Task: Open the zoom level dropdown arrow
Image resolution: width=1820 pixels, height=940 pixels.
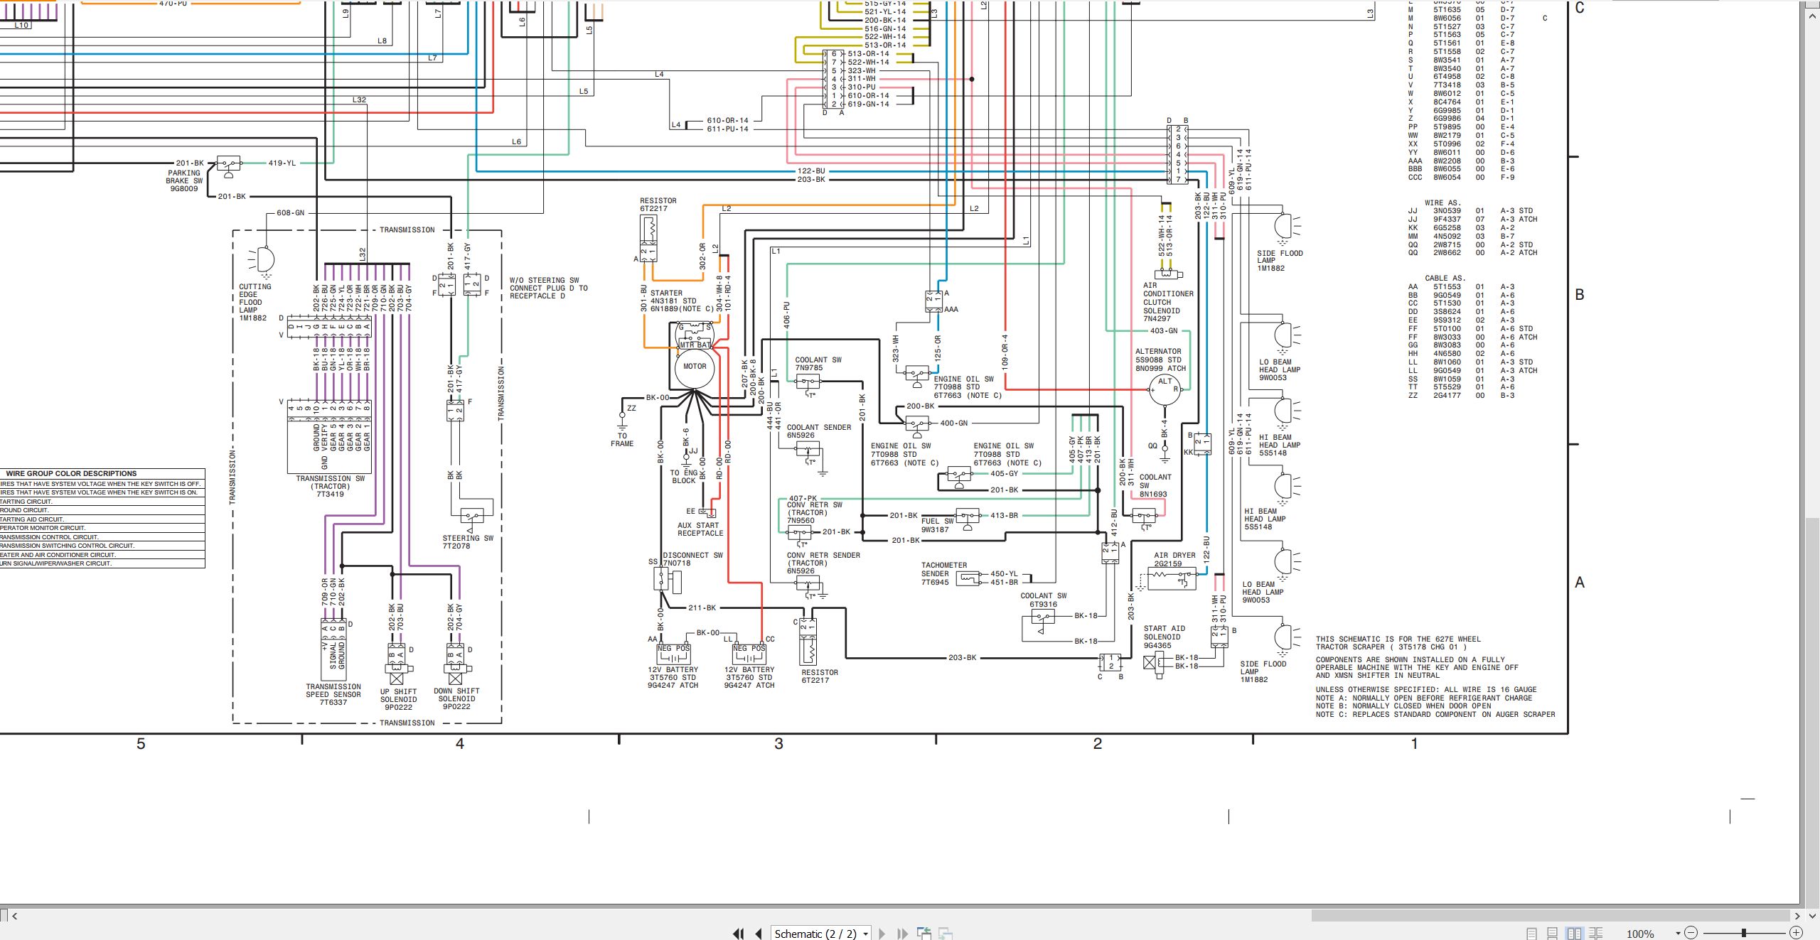Action: [1678, 934]
